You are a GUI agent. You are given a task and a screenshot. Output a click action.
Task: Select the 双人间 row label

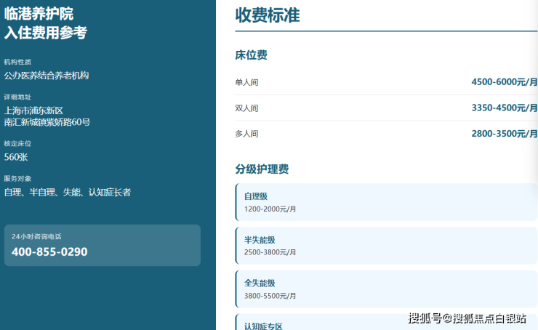coord(246,108)
